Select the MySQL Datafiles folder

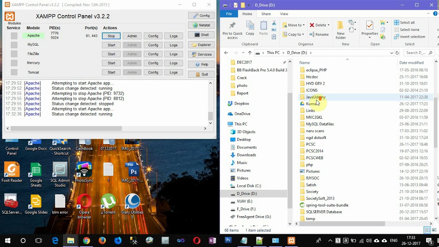(x=320, y=124)
